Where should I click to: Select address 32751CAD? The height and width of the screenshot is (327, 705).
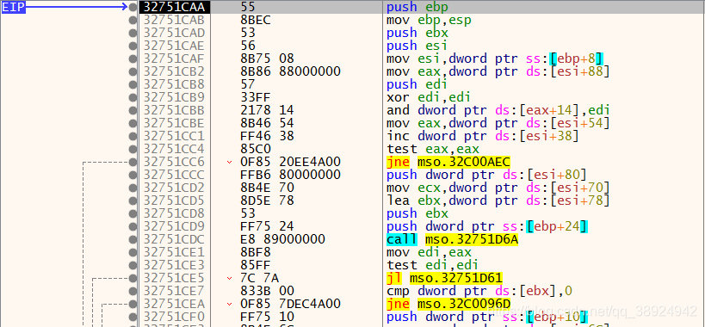[x=174, y=33]
